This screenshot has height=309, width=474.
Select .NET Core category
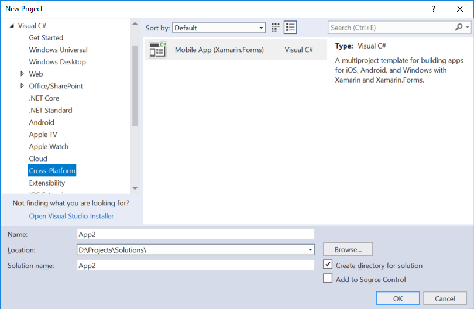[44, 98]
